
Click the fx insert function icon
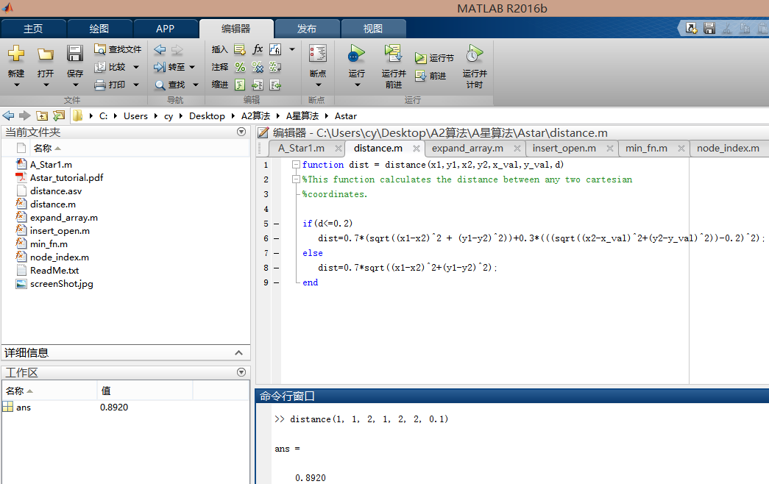pyautogui.click(x=258, y=49)
